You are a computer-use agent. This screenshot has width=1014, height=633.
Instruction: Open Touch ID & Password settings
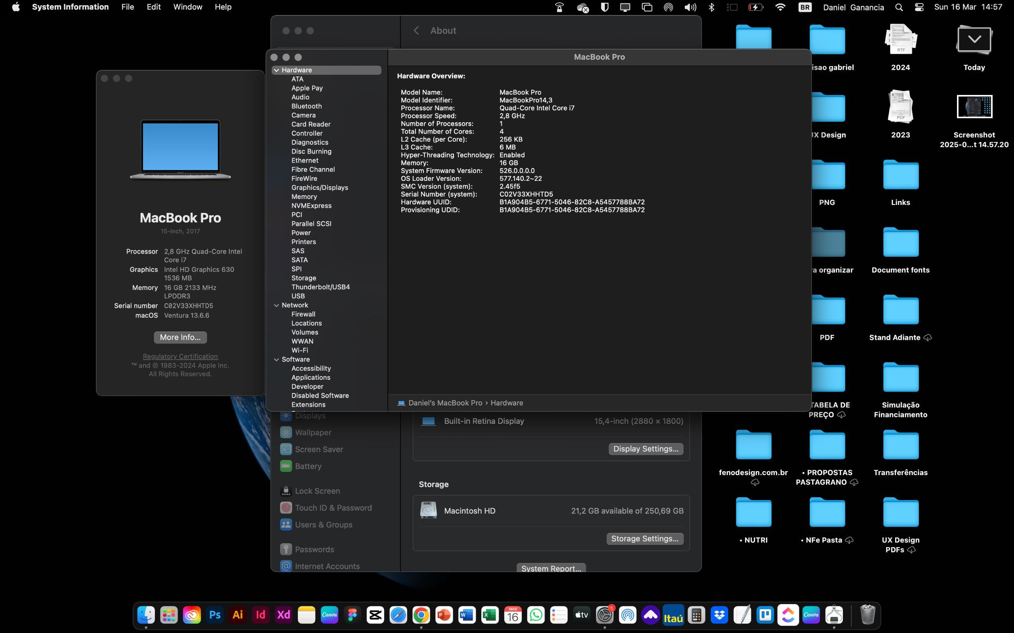click(333, 508)
